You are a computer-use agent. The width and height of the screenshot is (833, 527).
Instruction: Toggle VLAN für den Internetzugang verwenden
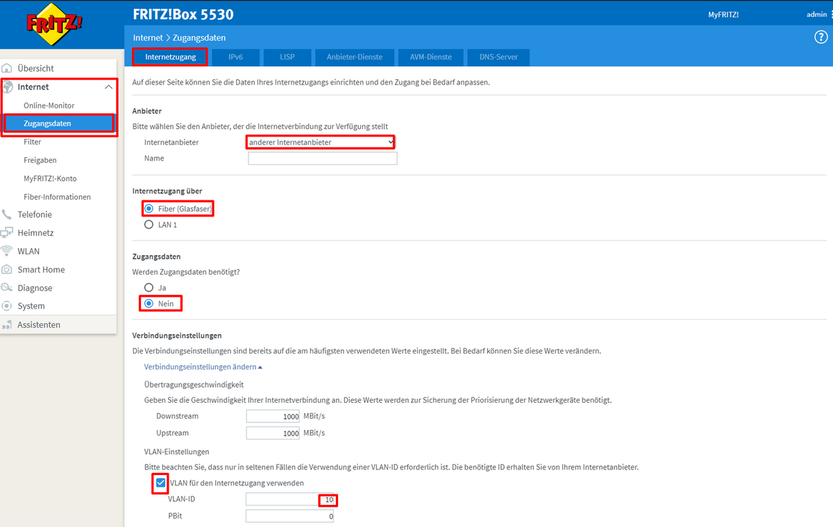[160, 483]
